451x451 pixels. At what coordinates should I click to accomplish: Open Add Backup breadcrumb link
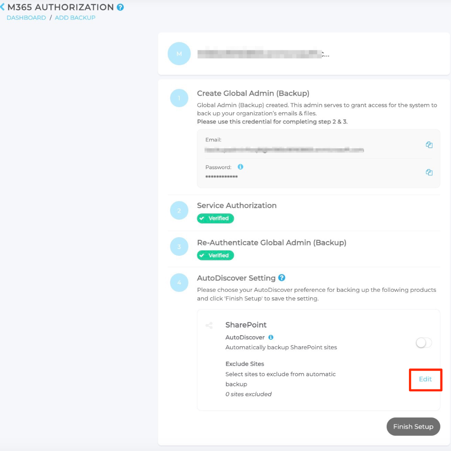[75, 18]
